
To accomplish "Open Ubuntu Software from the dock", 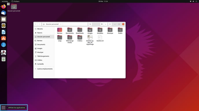I will [x=3, y=38].
